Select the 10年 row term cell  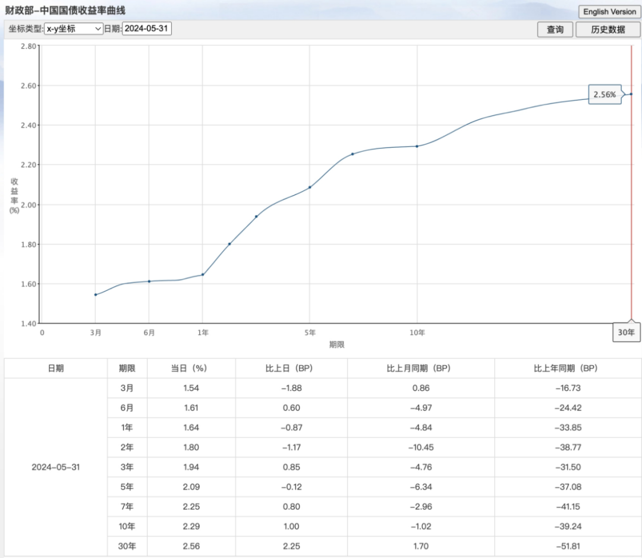point(127,526)
